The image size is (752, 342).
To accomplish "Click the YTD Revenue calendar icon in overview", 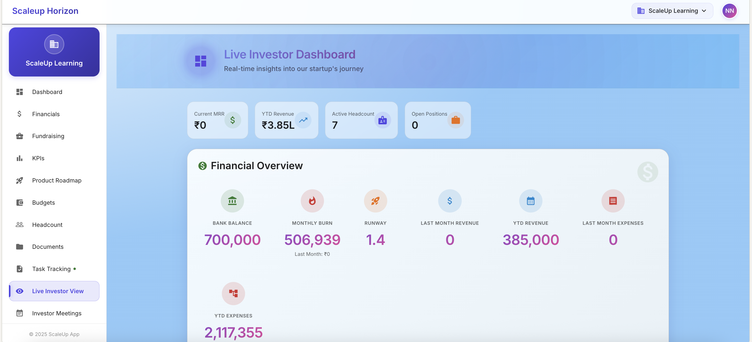I will (531, 201).
